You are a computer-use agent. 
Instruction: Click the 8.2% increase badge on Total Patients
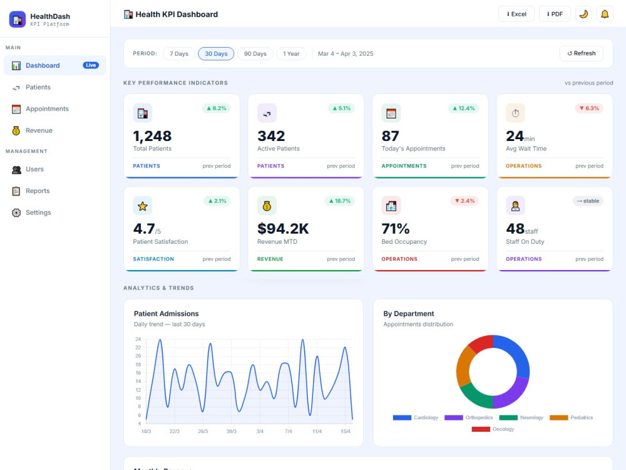[x=217, y=108]
